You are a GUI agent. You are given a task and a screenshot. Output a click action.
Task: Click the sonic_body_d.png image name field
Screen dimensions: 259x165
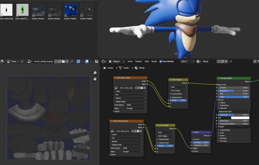[x=43, y=61]
